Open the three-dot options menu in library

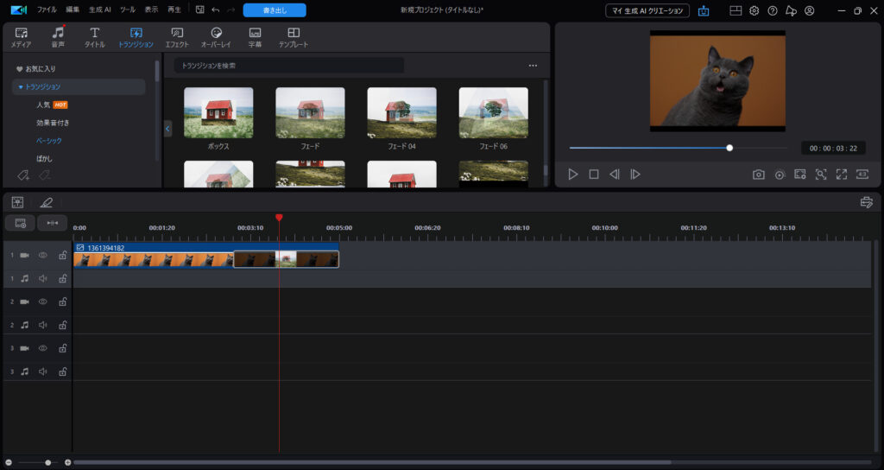[533, 66]
